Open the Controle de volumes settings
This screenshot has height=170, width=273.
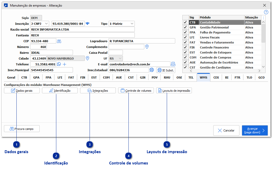pos(136,91)
